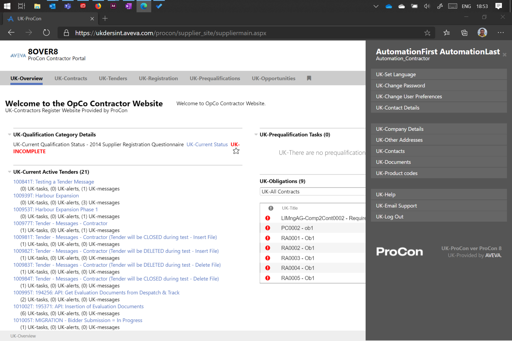Close the AutomationFirst user side panel
This screenshot has width=512, height=341.
[504, 55]
